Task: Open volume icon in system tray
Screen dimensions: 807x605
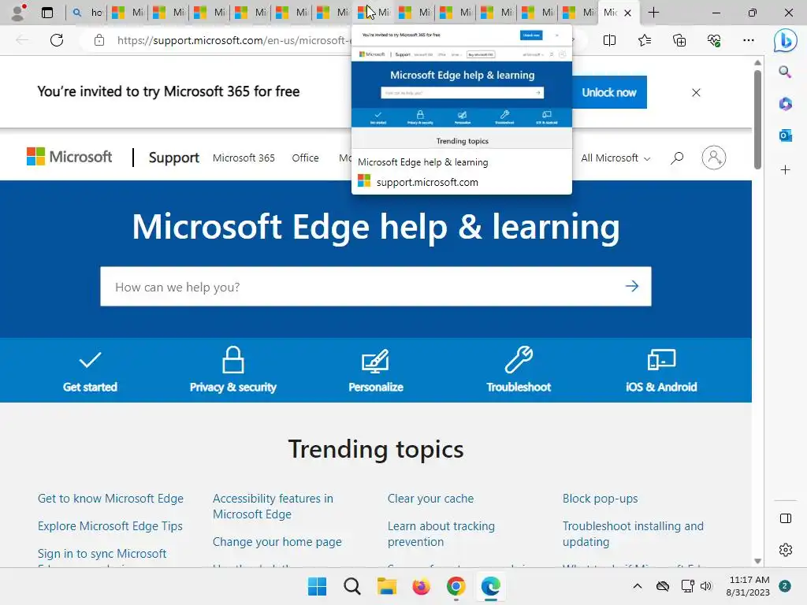Action: pos(706,586)
